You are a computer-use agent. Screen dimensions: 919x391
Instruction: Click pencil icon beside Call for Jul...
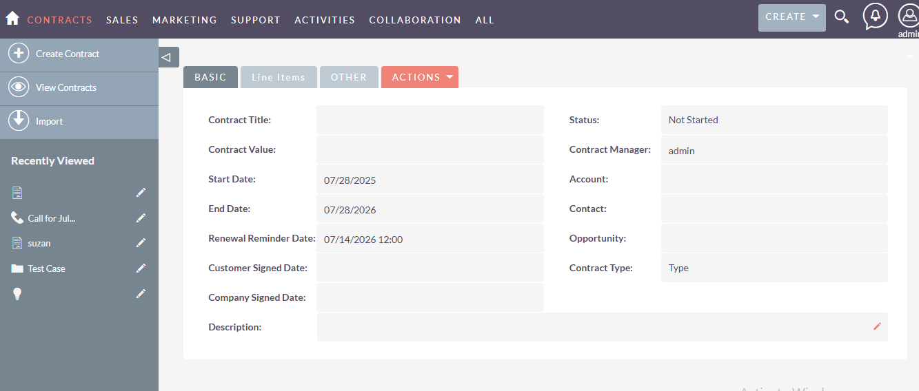click(x=141, y=218)
